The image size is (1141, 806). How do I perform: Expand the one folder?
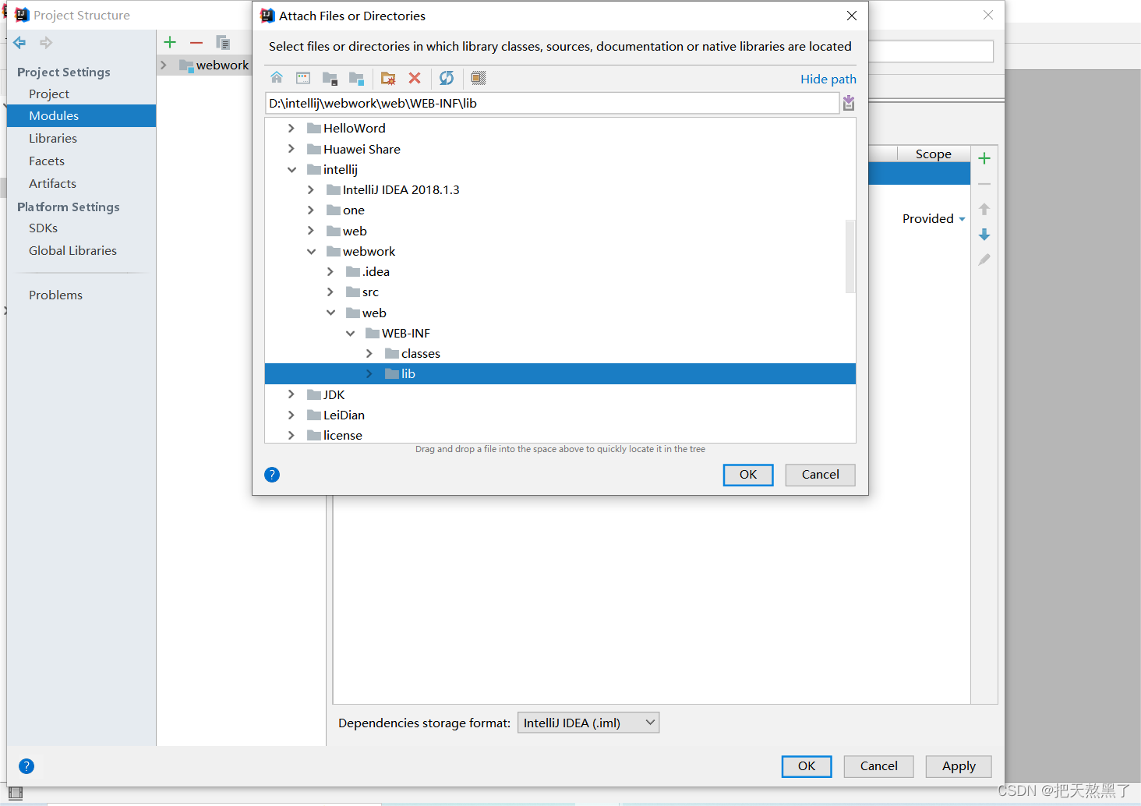coord(311,210)
